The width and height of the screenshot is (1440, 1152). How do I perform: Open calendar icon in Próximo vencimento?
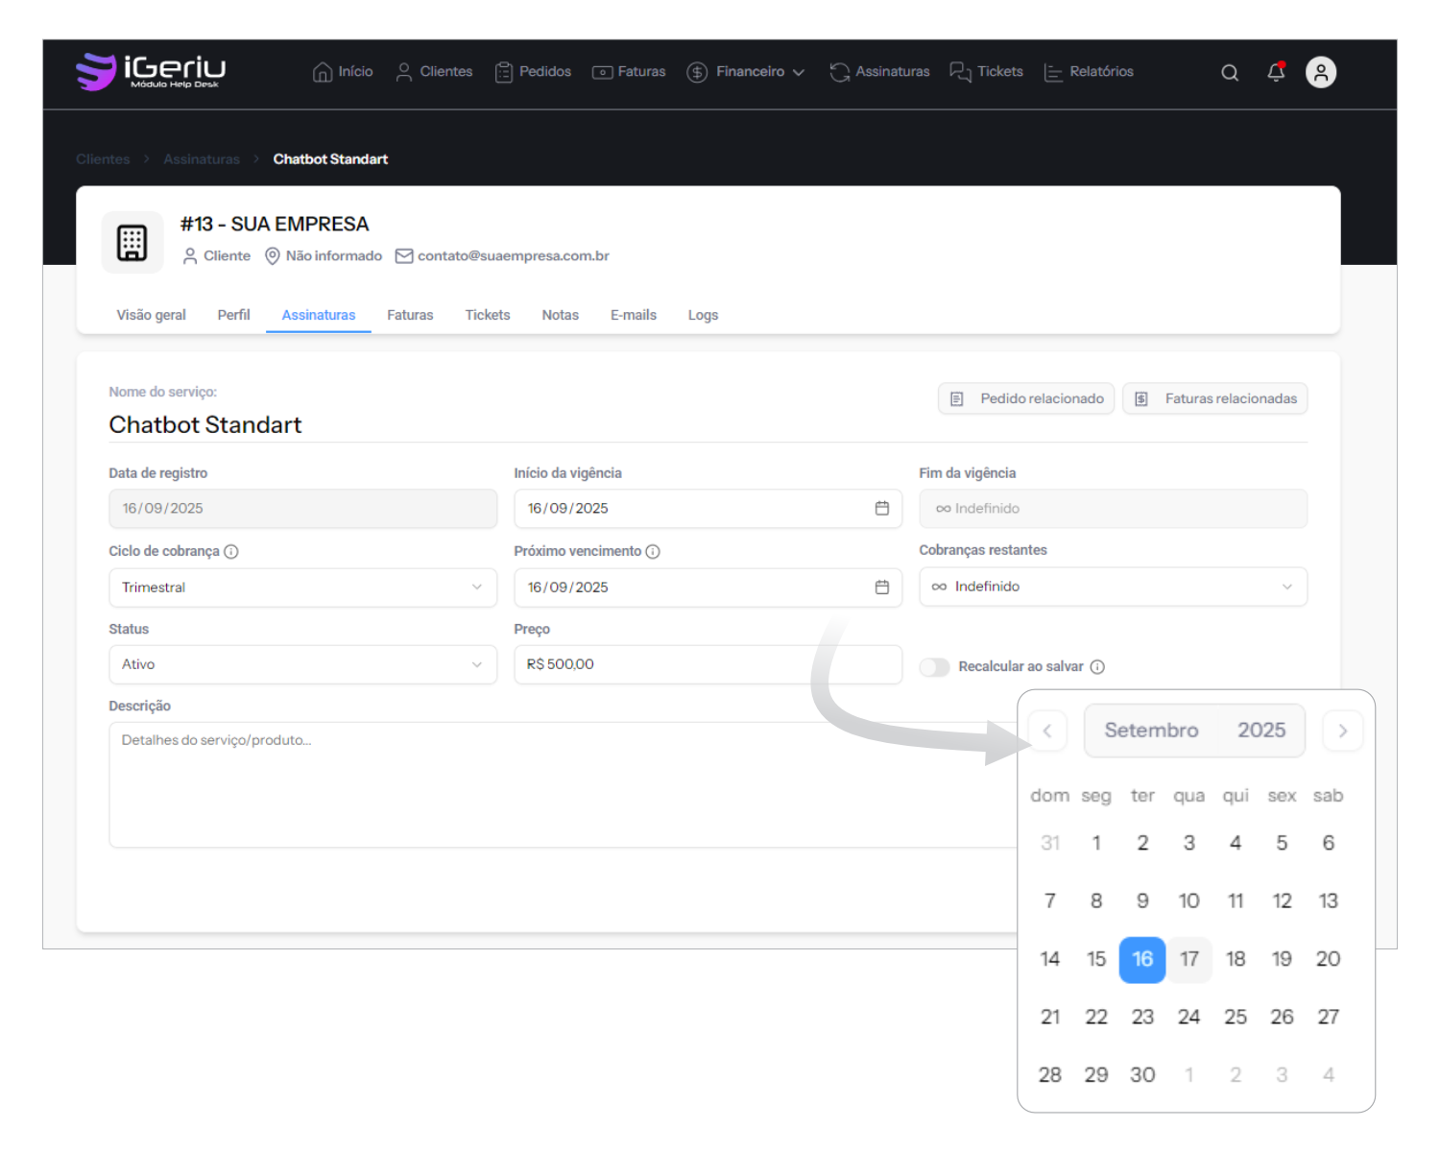(x=881, y=588)
